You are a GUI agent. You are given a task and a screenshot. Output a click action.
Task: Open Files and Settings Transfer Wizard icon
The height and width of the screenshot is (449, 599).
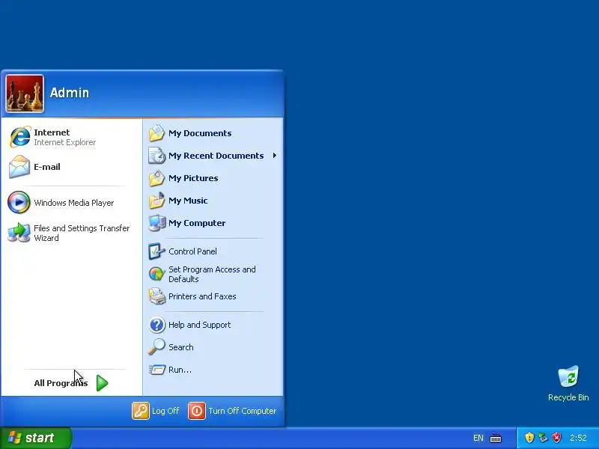point(19,233)
